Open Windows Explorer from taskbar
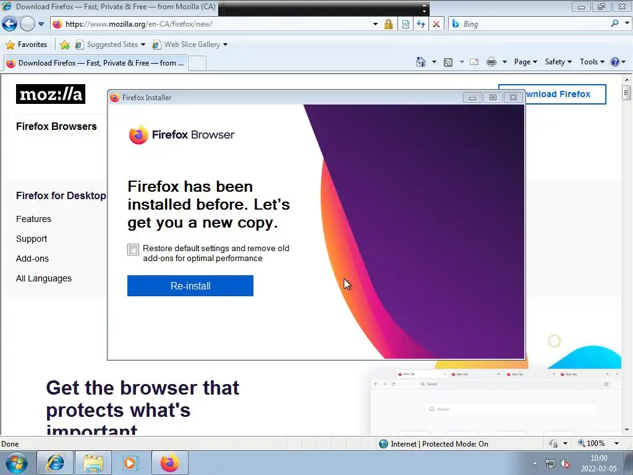The height and width of the screenshot is (475, 633). 93,463
